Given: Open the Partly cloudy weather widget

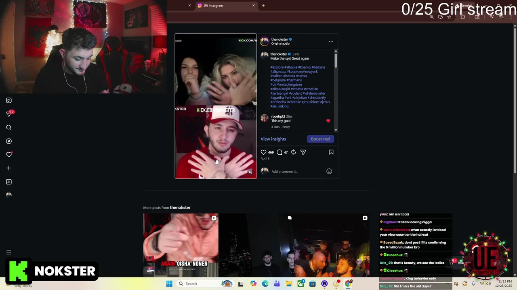Looking at the screenshot, I should pyautogui.click(x=22, y=286).
